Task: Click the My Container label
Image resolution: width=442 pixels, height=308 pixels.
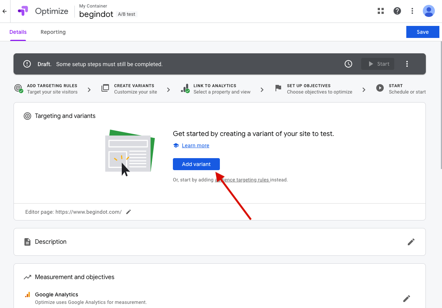Action: pos(93,6)
